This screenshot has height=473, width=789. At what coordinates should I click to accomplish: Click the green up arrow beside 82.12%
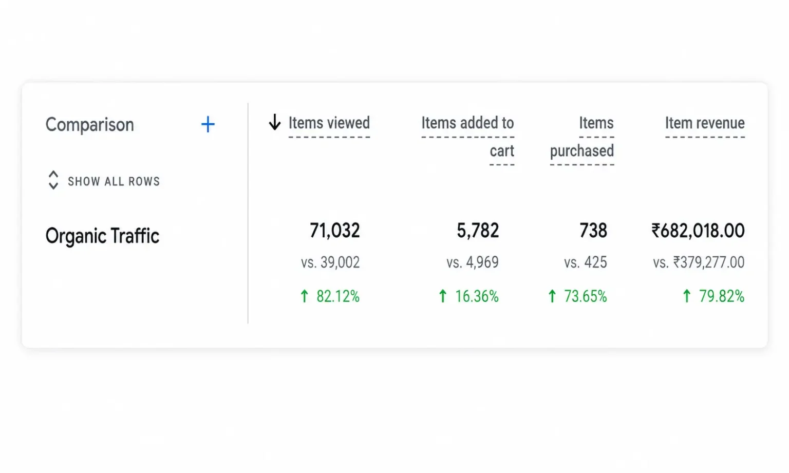(x=304, y=296)
